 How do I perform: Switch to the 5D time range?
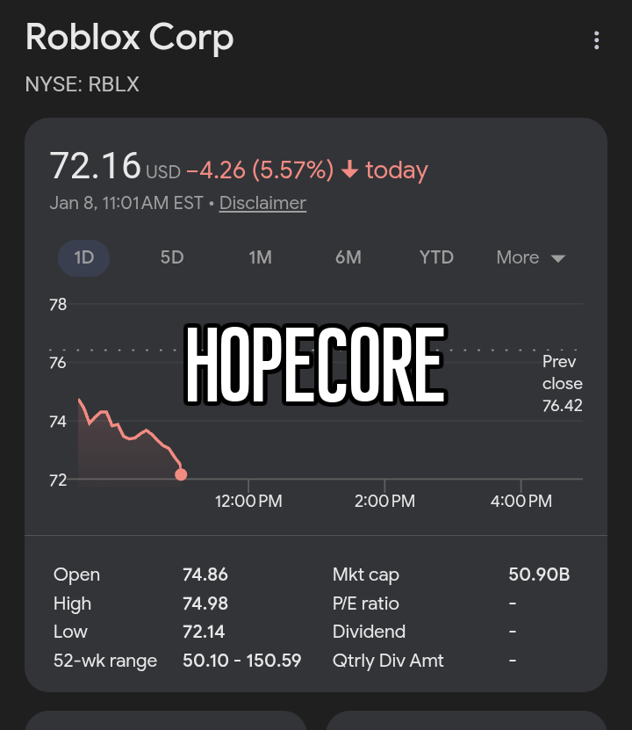pos(172,257)
